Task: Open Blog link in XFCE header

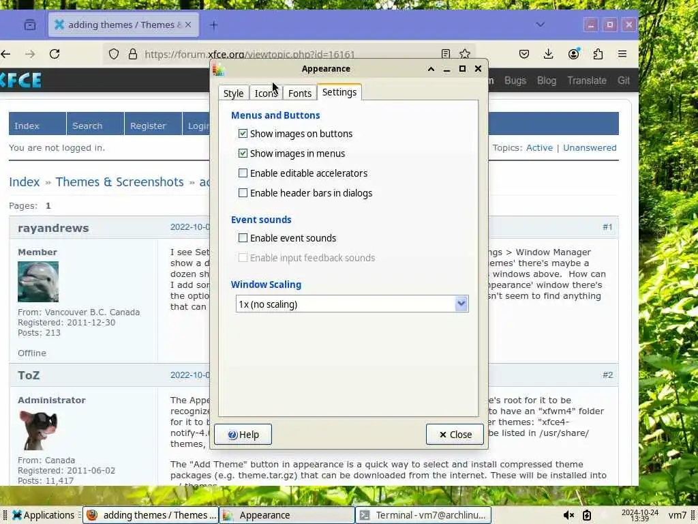Action: pos(547,81)
